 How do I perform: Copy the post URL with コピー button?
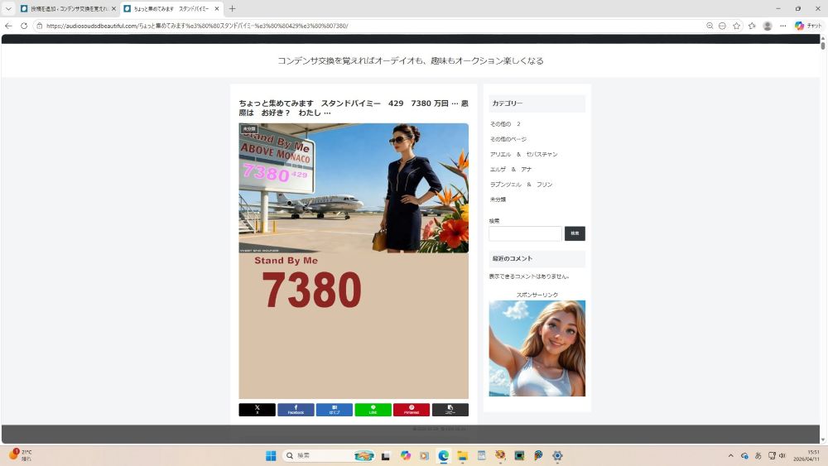(450, 410)
